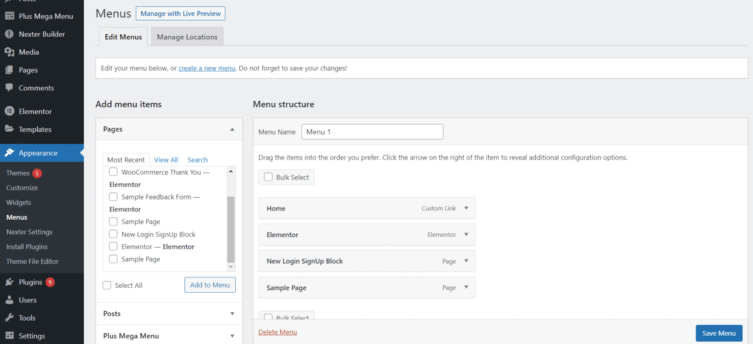Click the create a new menu link
753x344 pixels.
[206, 68]
